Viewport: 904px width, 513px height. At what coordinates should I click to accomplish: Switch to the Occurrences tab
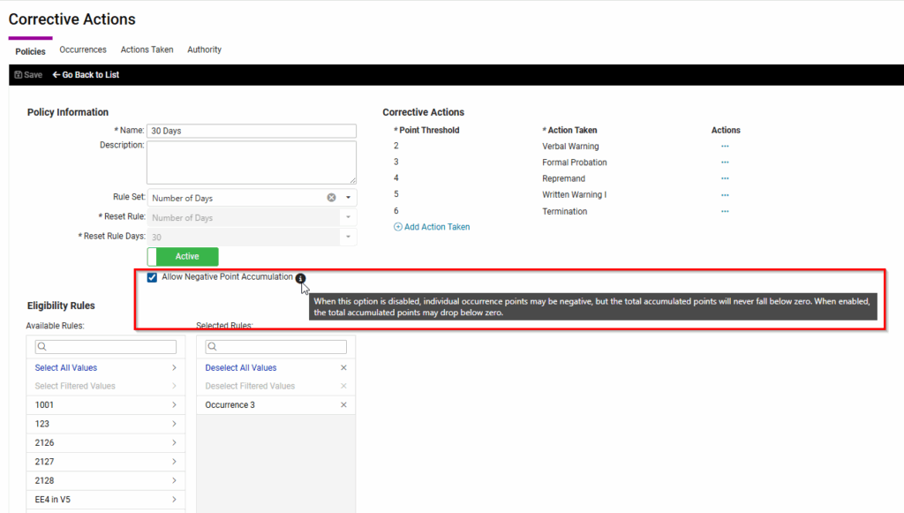[83, 50]
